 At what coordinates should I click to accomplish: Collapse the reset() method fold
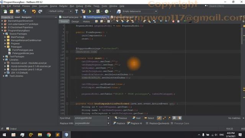[x=67, y=58]
